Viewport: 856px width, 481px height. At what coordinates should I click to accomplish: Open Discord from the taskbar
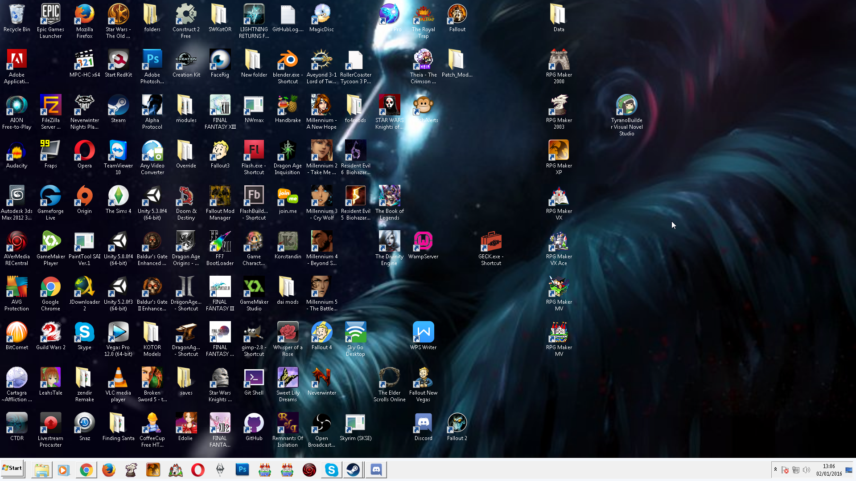coord(376,470)
